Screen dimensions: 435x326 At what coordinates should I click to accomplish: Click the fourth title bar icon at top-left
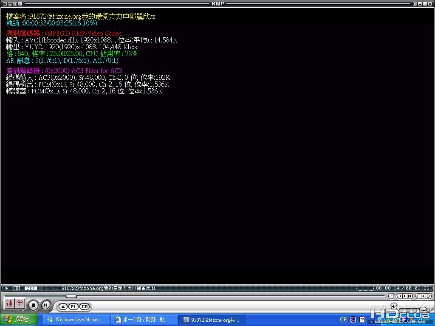click(20, 3)
